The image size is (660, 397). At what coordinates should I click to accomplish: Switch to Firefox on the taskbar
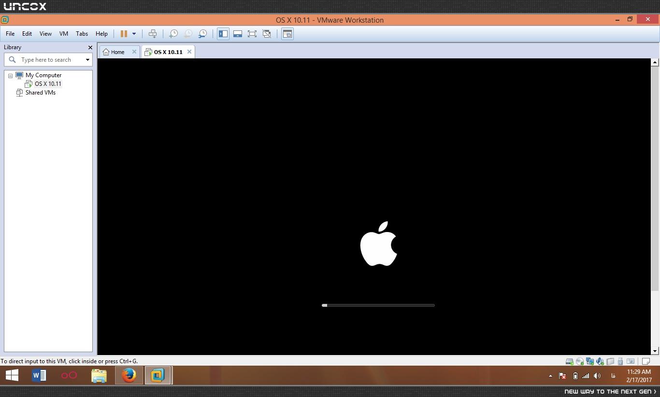(x=129, y=375)
